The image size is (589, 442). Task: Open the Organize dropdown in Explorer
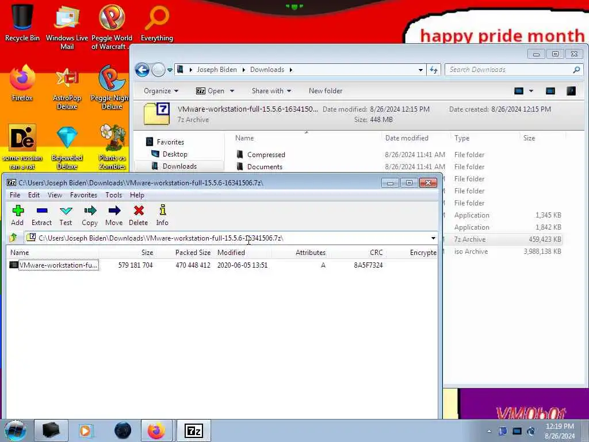161,91
